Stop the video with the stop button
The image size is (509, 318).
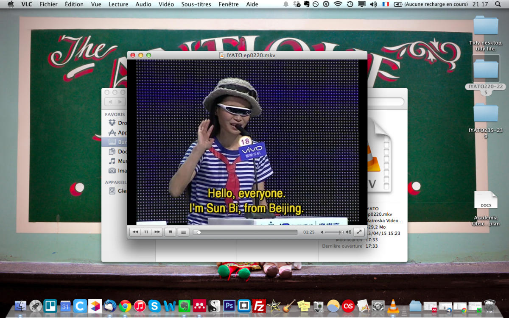coord(171,232)
